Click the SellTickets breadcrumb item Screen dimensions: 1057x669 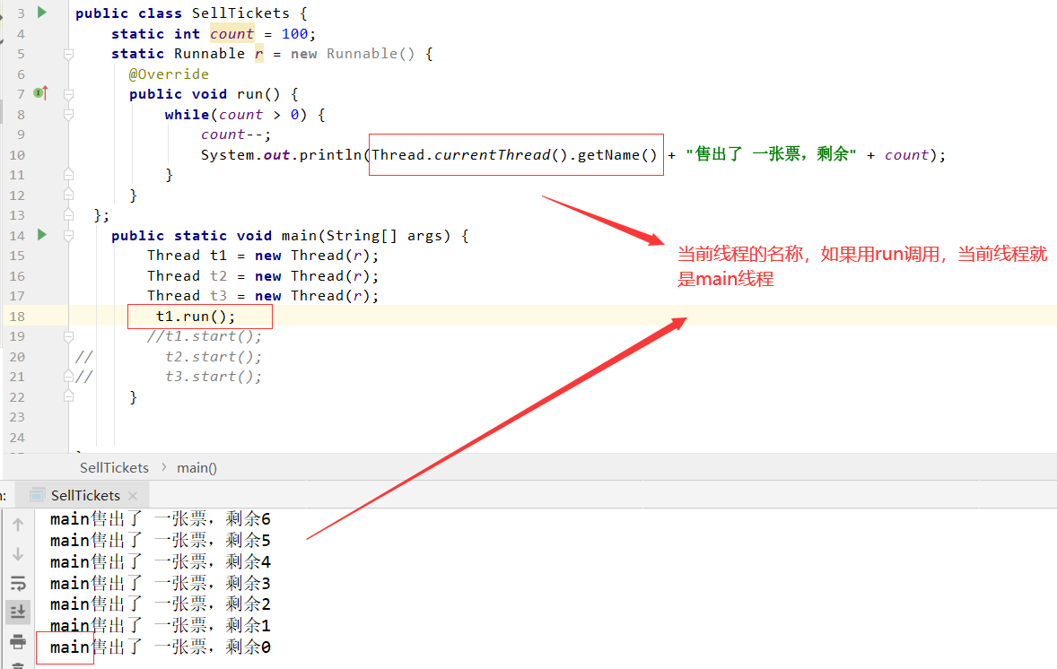click(114, 467)
